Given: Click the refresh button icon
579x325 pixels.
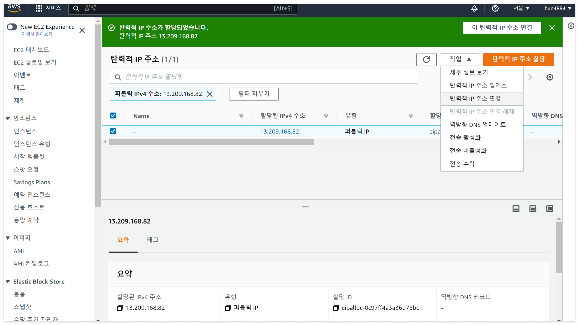Looking at the screenshot, I should click(426, 59).
